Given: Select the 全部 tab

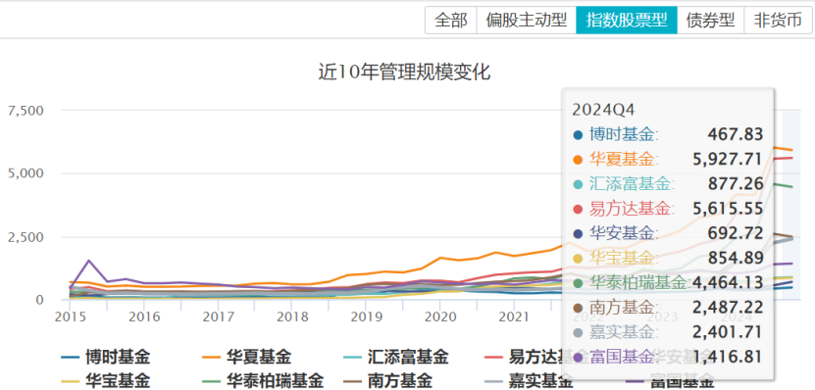Looking at the screenshot, I should click(x=450, y=21).
